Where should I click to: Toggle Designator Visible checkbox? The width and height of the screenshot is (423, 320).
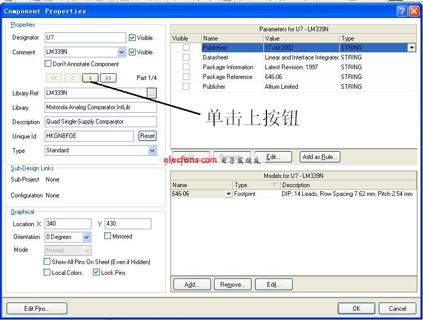pos(132,38)
